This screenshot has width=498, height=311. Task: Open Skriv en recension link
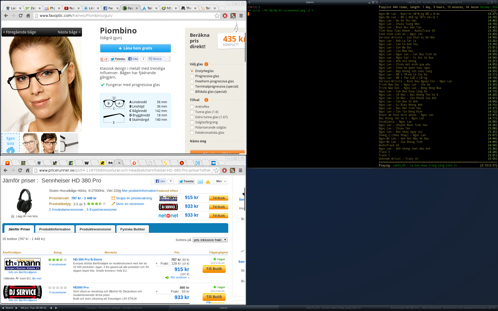130,204
